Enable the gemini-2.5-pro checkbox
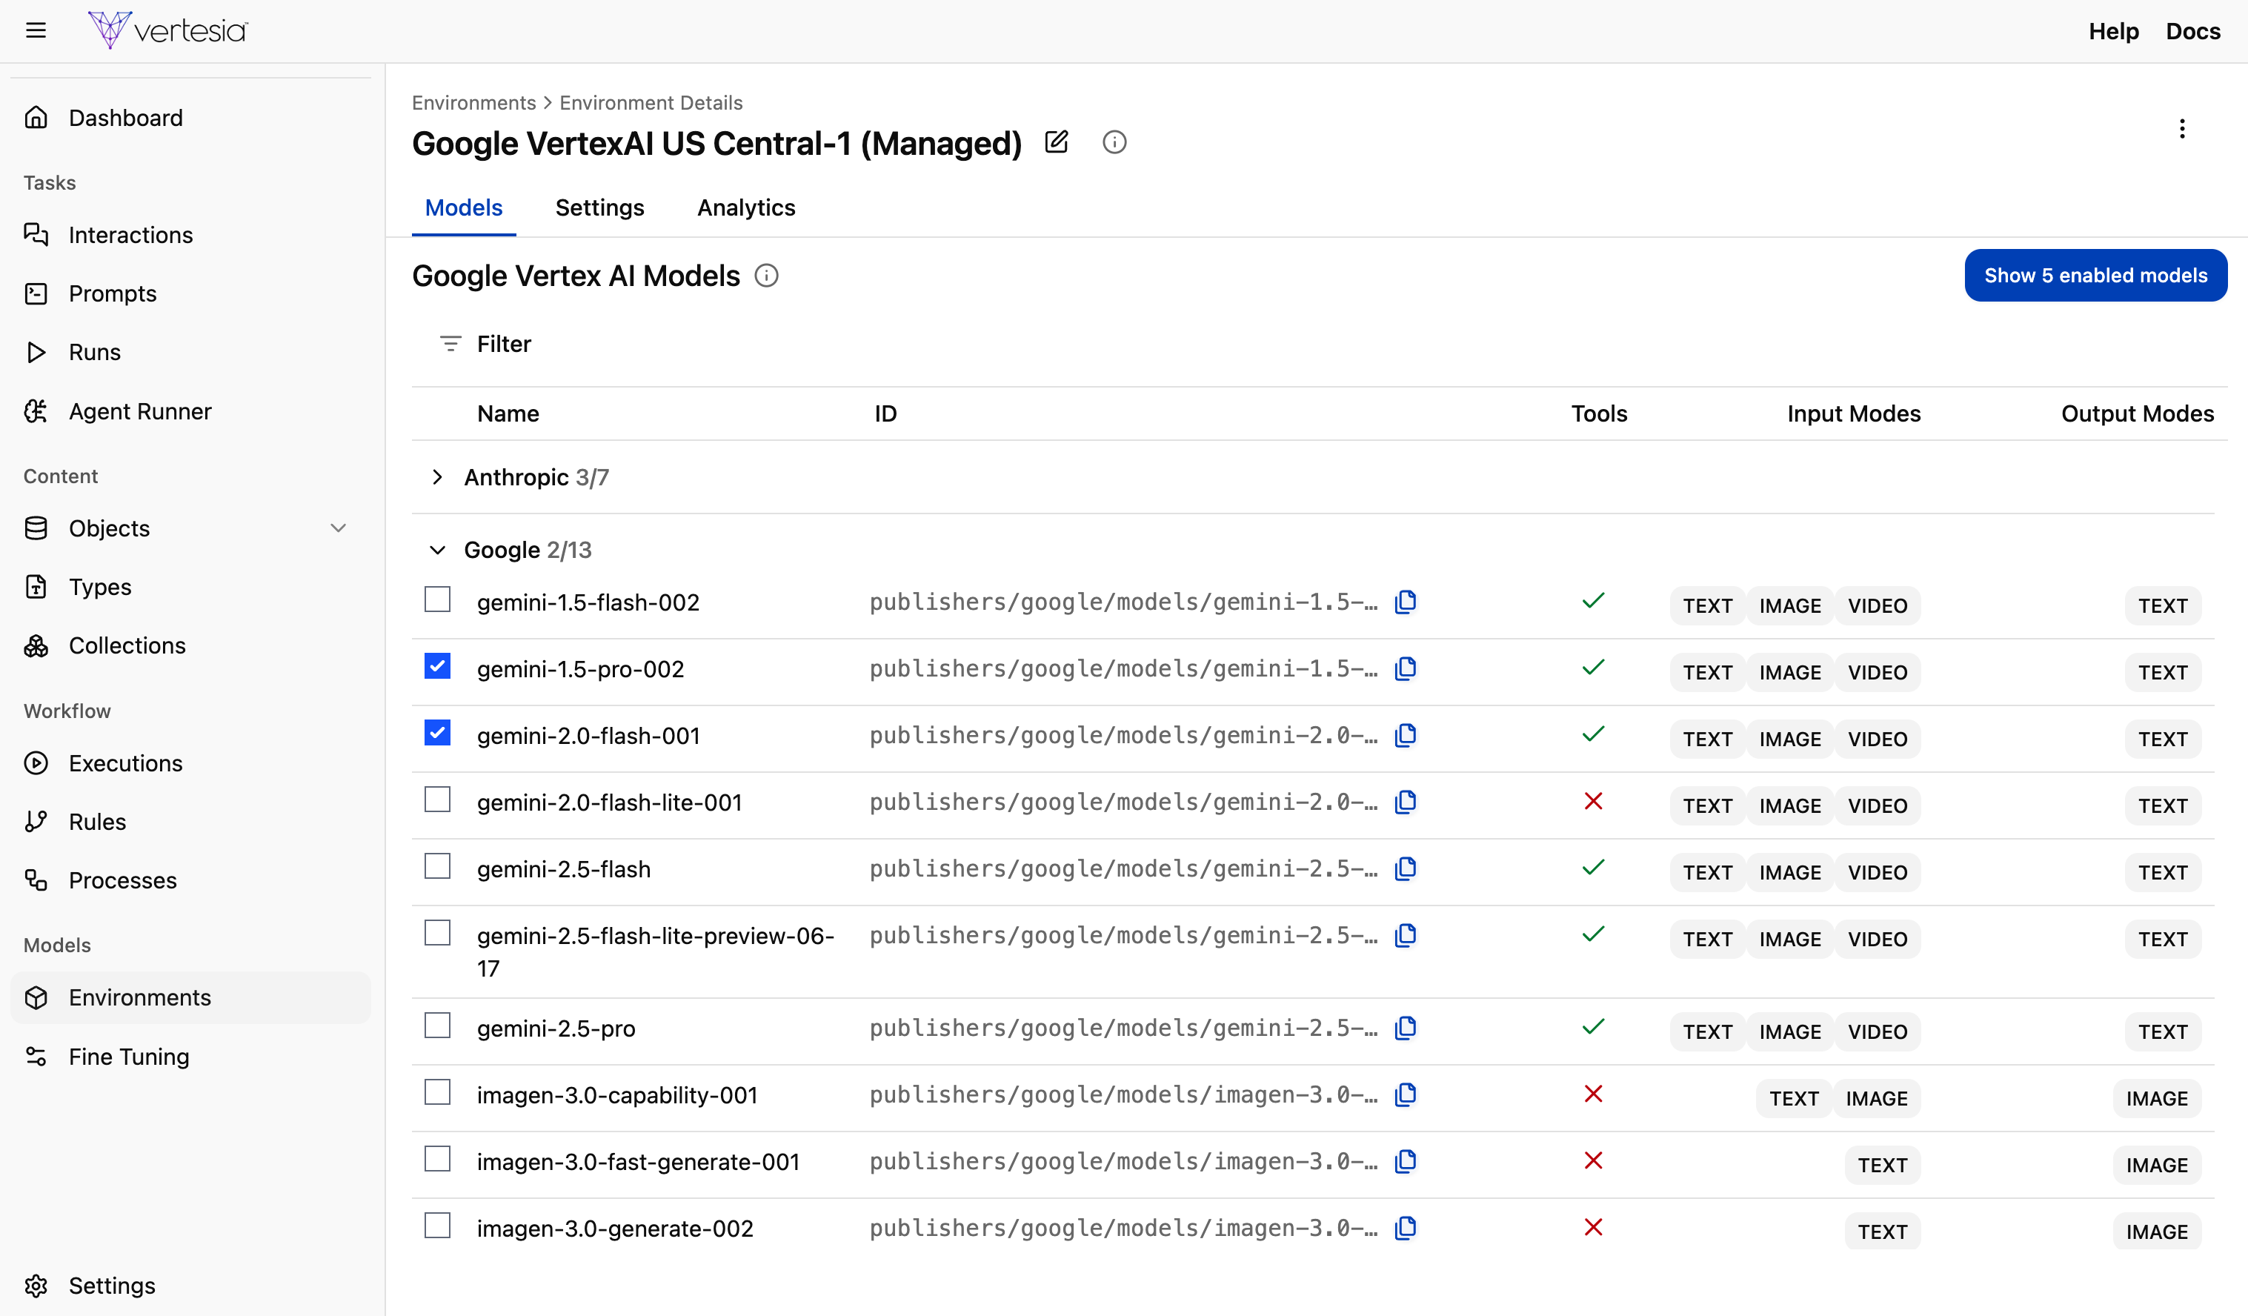 (x=437, y=1025)
